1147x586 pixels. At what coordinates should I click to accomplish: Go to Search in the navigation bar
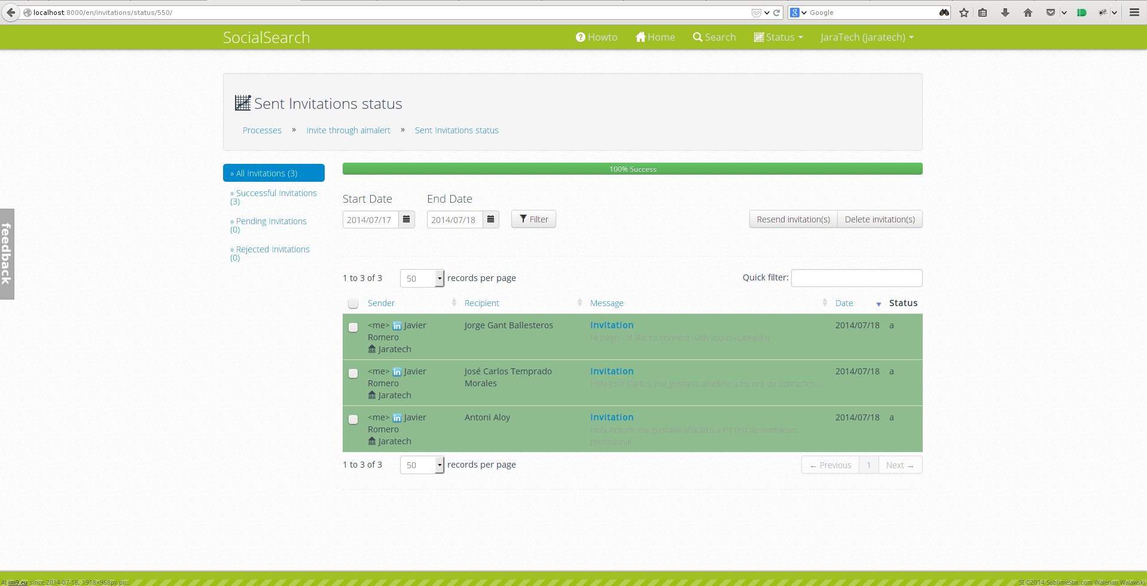715,37
